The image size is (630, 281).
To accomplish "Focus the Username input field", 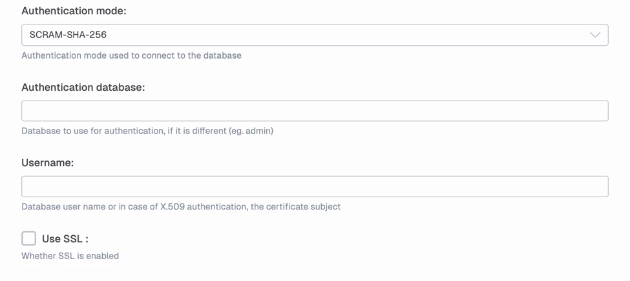I will click(315, 186).
